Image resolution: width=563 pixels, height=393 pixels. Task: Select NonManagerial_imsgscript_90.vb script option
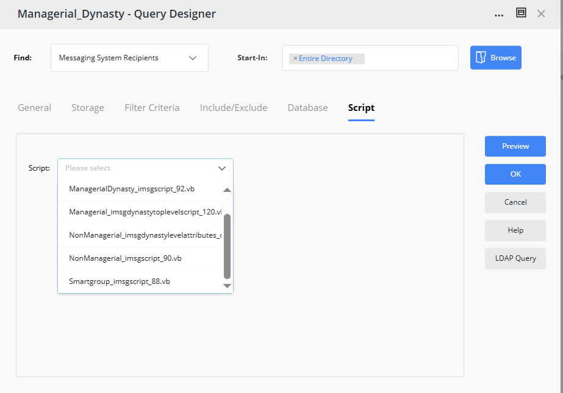point(125,258)
